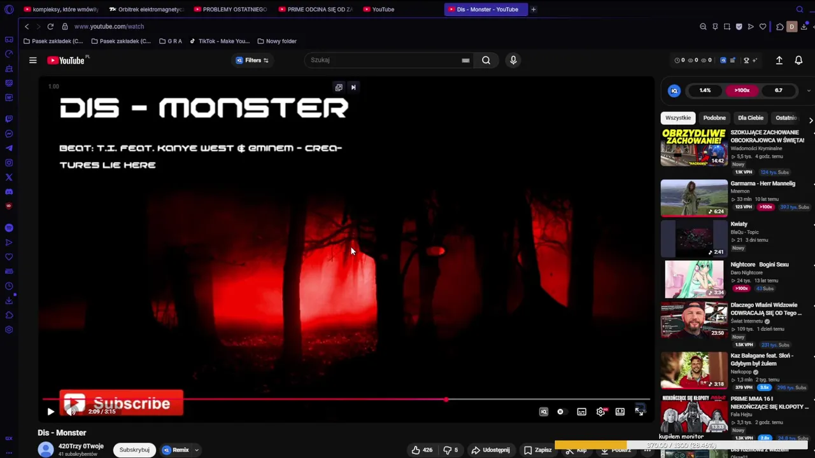Select the Podobne chip
The height and width of the screenshot is (458, 815).
[x=714, y=118]
